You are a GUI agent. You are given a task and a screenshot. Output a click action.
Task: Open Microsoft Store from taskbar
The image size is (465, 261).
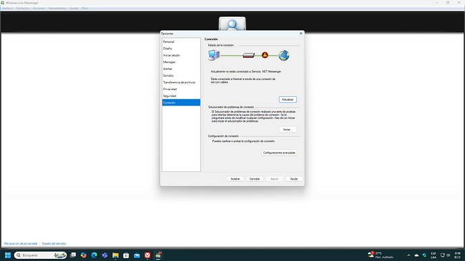click(x=126, y=255)
